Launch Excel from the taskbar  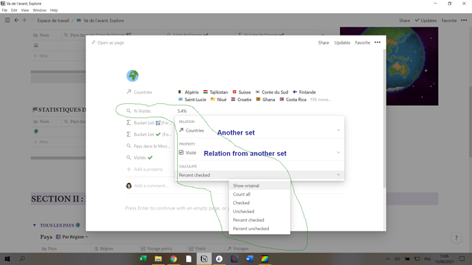coord(143,259)
